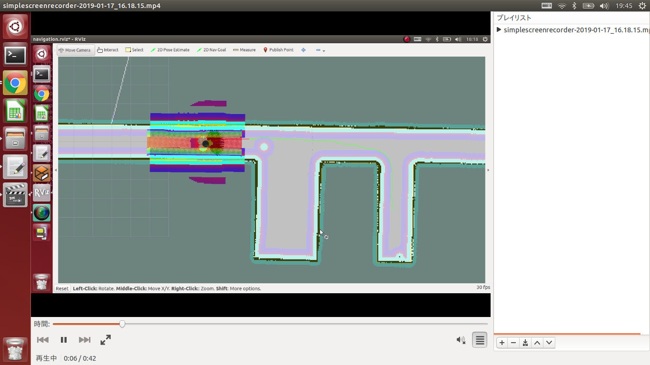Click the time seek slider handle
This screenshot has height=365, width=650.
pos(122,324)
